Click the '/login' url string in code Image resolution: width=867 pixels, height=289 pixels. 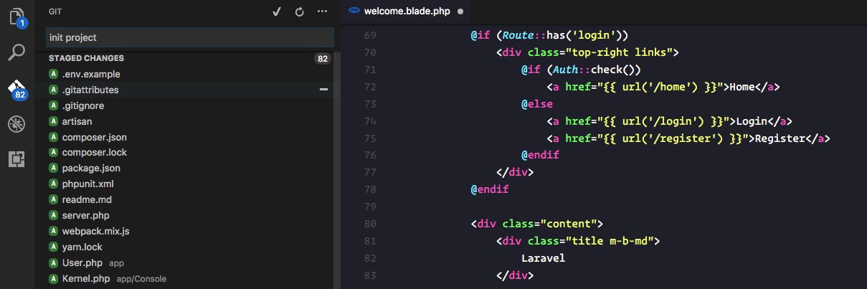676,121
